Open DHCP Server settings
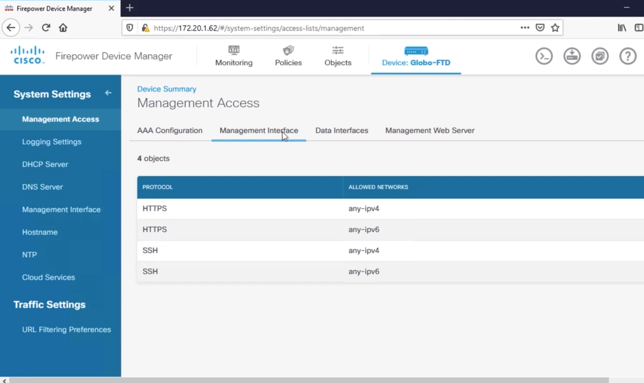Screen dimensions: 644x383 (45, 164)
